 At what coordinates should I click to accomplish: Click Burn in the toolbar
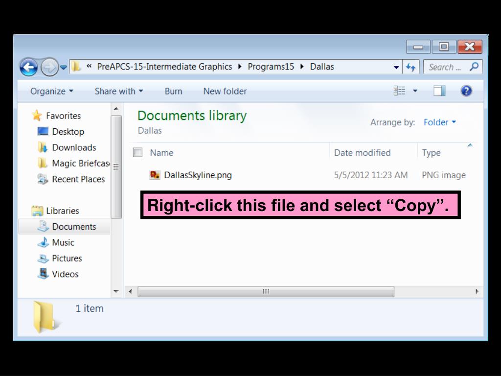coord(173,91)
